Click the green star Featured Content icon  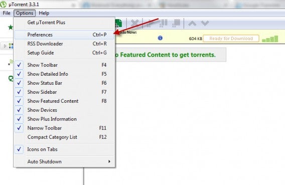coord(11,27)
